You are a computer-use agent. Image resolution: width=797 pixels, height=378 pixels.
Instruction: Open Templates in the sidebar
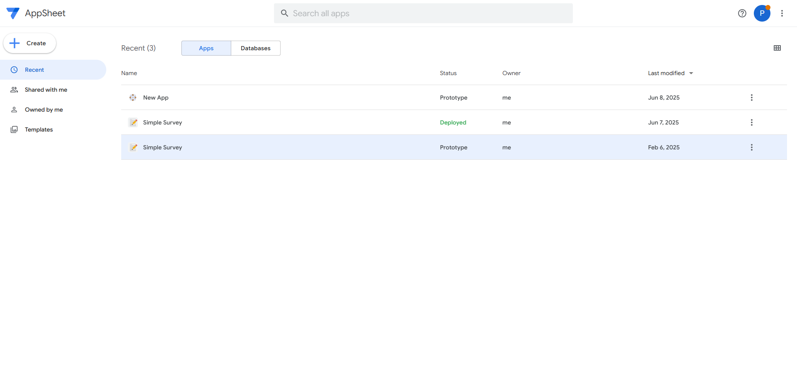coord(53,129)
